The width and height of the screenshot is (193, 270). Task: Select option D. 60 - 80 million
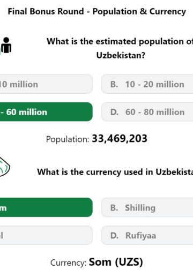[147, 112]
